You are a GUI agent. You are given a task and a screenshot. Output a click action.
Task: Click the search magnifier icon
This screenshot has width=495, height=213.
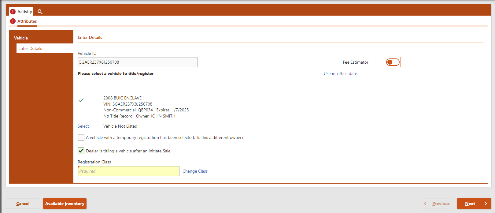click(40, 12)
